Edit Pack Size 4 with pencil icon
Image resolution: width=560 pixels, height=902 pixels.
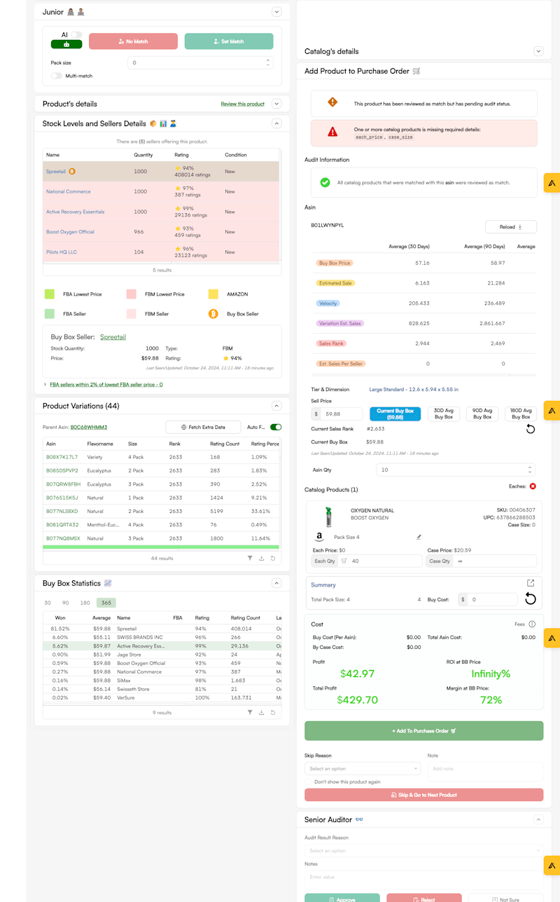(419, 537)
